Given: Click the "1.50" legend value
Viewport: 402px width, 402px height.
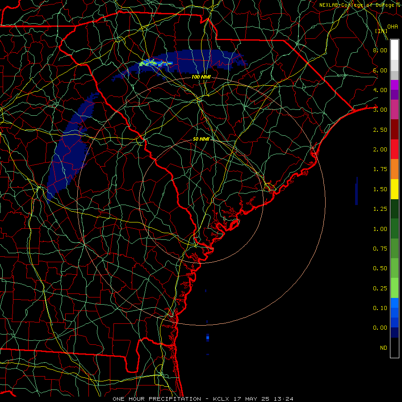Looking at the screenshot, I should pyautogui.click(x=380, y=189).
